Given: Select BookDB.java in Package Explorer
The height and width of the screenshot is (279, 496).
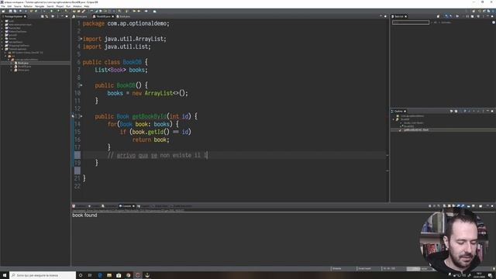Looking at the screenshot, I should point(24,67).
